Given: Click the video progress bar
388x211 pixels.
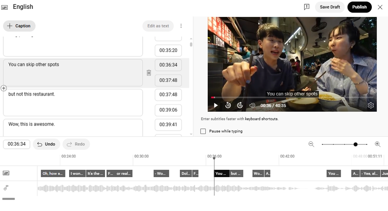Looking at the screenshot, I should (292, 98).
